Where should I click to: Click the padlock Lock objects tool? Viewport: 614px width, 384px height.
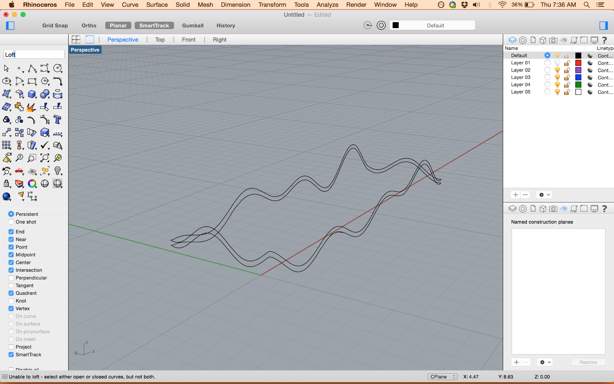coord(6,183)
